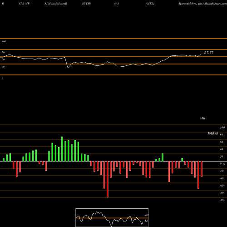Click the MR axis label 100 on right

222,128
